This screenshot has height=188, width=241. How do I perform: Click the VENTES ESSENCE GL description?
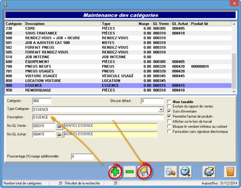click(110, 126)
